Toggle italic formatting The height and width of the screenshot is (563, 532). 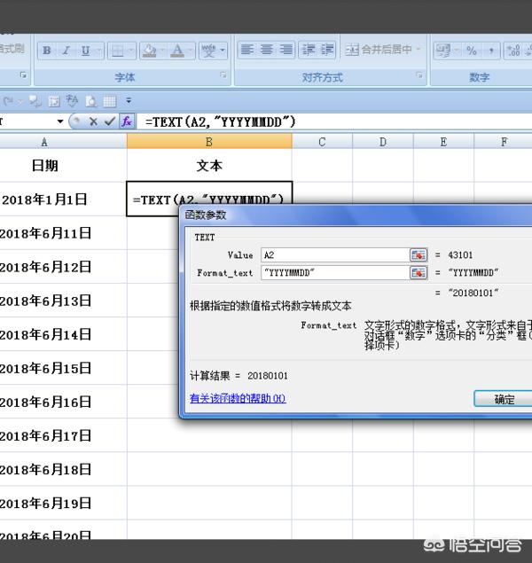tap(66, 51)
